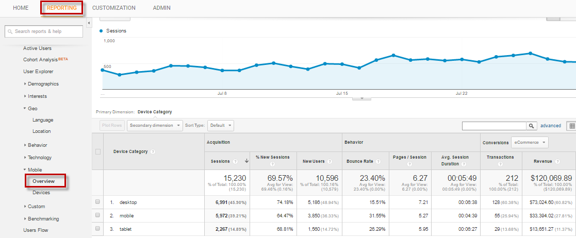Image resolution: width=576 pixels, height=238 pixels.
Task: Click the mobile device category row
Action: click(x=127, y=216)
